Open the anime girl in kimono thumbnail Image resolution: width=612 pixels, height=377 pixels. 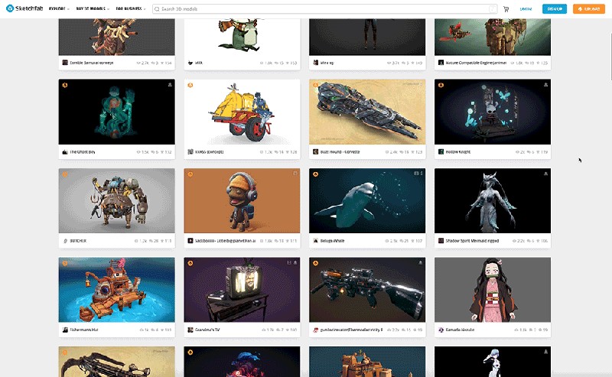493,290
